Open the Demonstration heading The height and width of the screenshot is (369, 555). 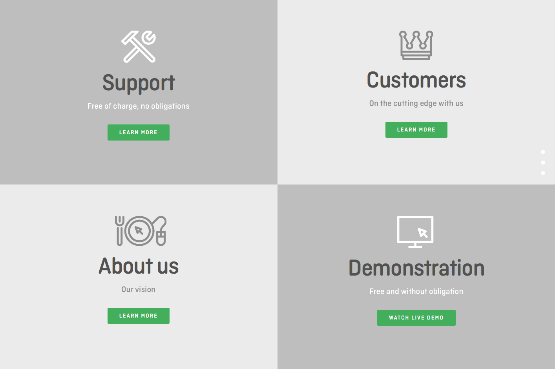pos(416,268)
